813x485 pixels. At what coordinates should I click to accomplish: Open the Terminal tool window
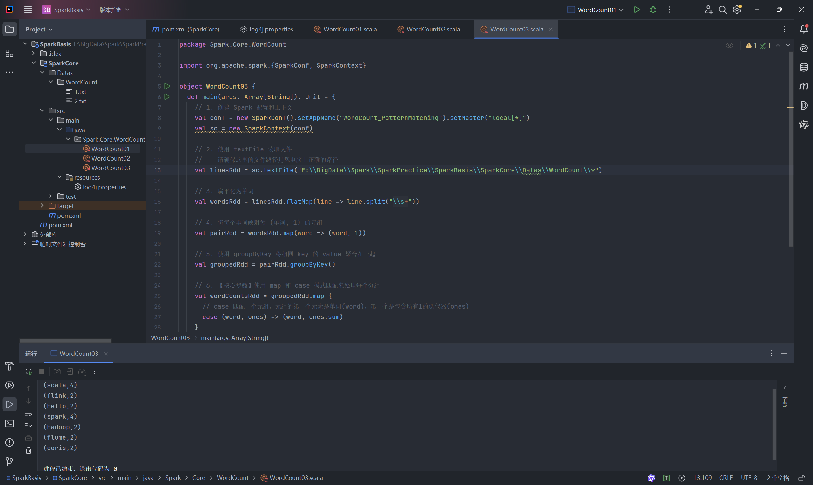tap(10, 423)
